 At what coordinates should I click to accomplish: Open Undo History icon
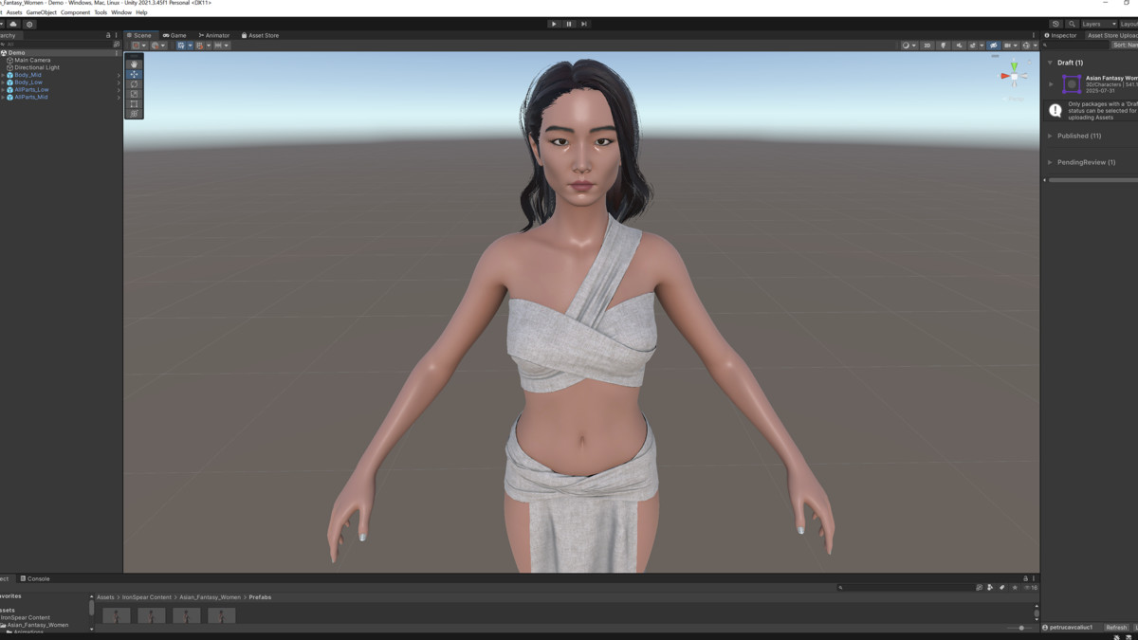click(x=1055, y=24)
